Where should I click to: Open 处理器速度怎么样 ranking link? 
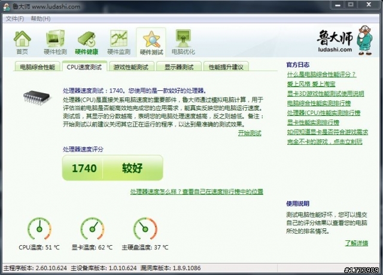(x=197, y=191)
